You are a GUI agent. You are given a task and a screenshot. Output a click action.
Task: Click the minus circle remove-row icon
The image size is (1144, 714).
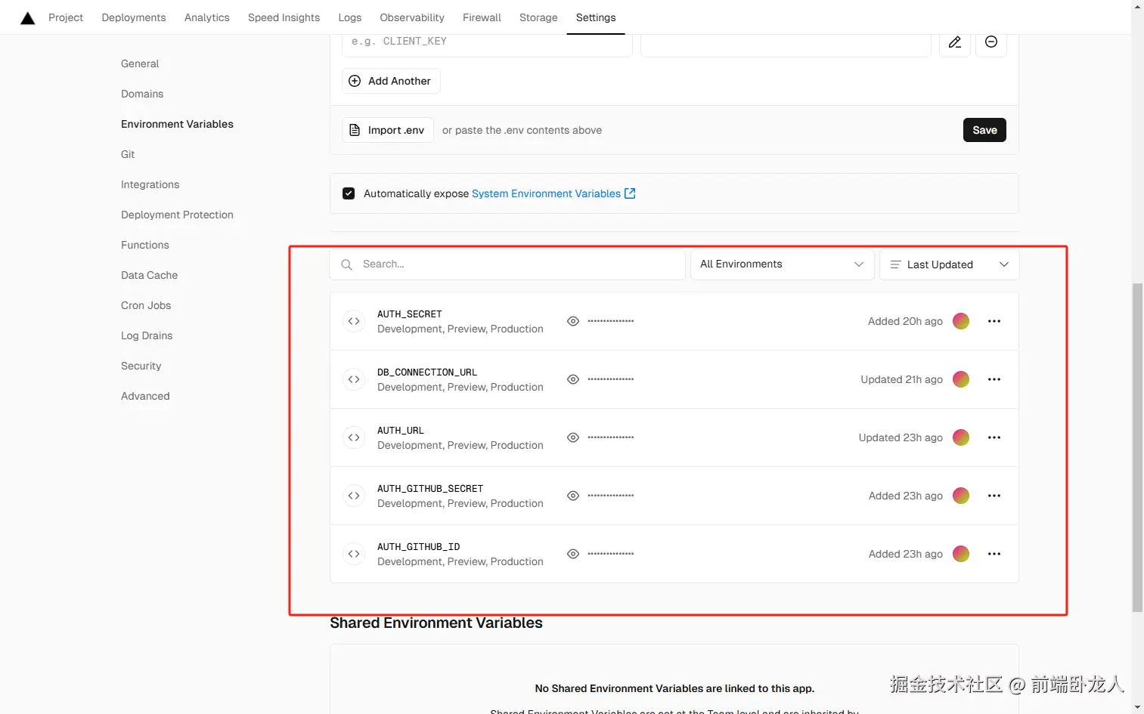coord(991,42)
